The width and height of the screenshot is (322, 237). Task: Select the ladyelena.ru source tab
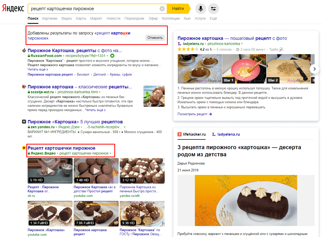[226, 134]
